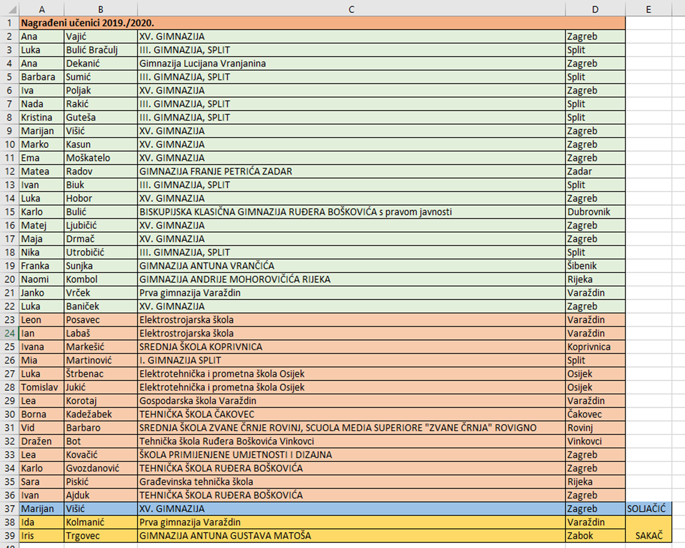Click cell with surname Bulić Bračulj
This screenshot has height=548, width=685.
point(92,50)
